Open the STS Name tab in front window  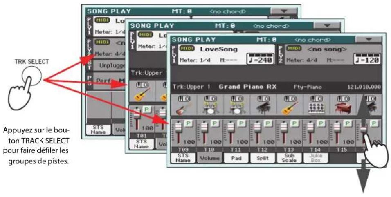click(x=183, y=158)
